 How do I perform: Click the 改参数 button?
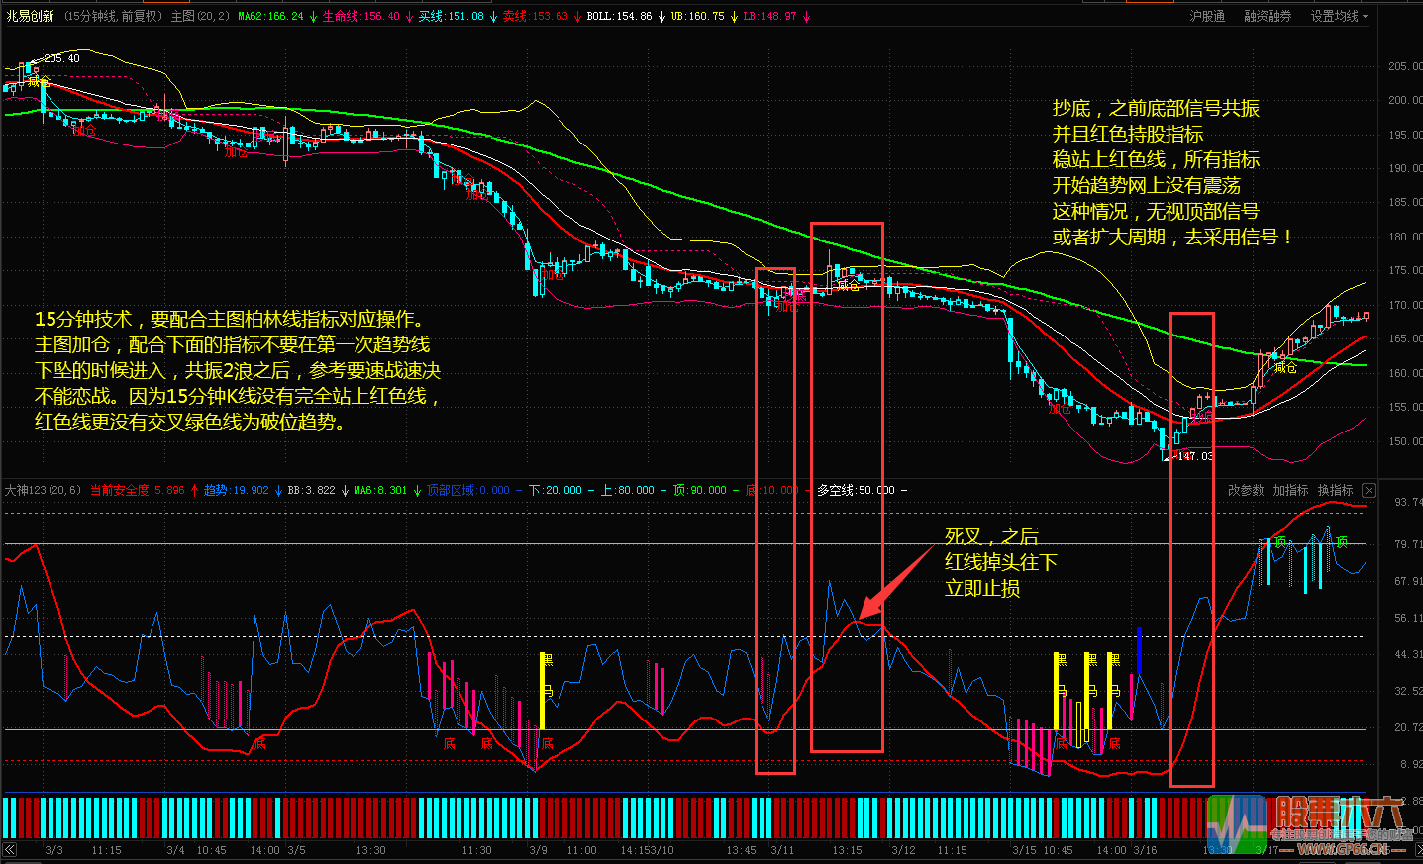[1246, 491]
